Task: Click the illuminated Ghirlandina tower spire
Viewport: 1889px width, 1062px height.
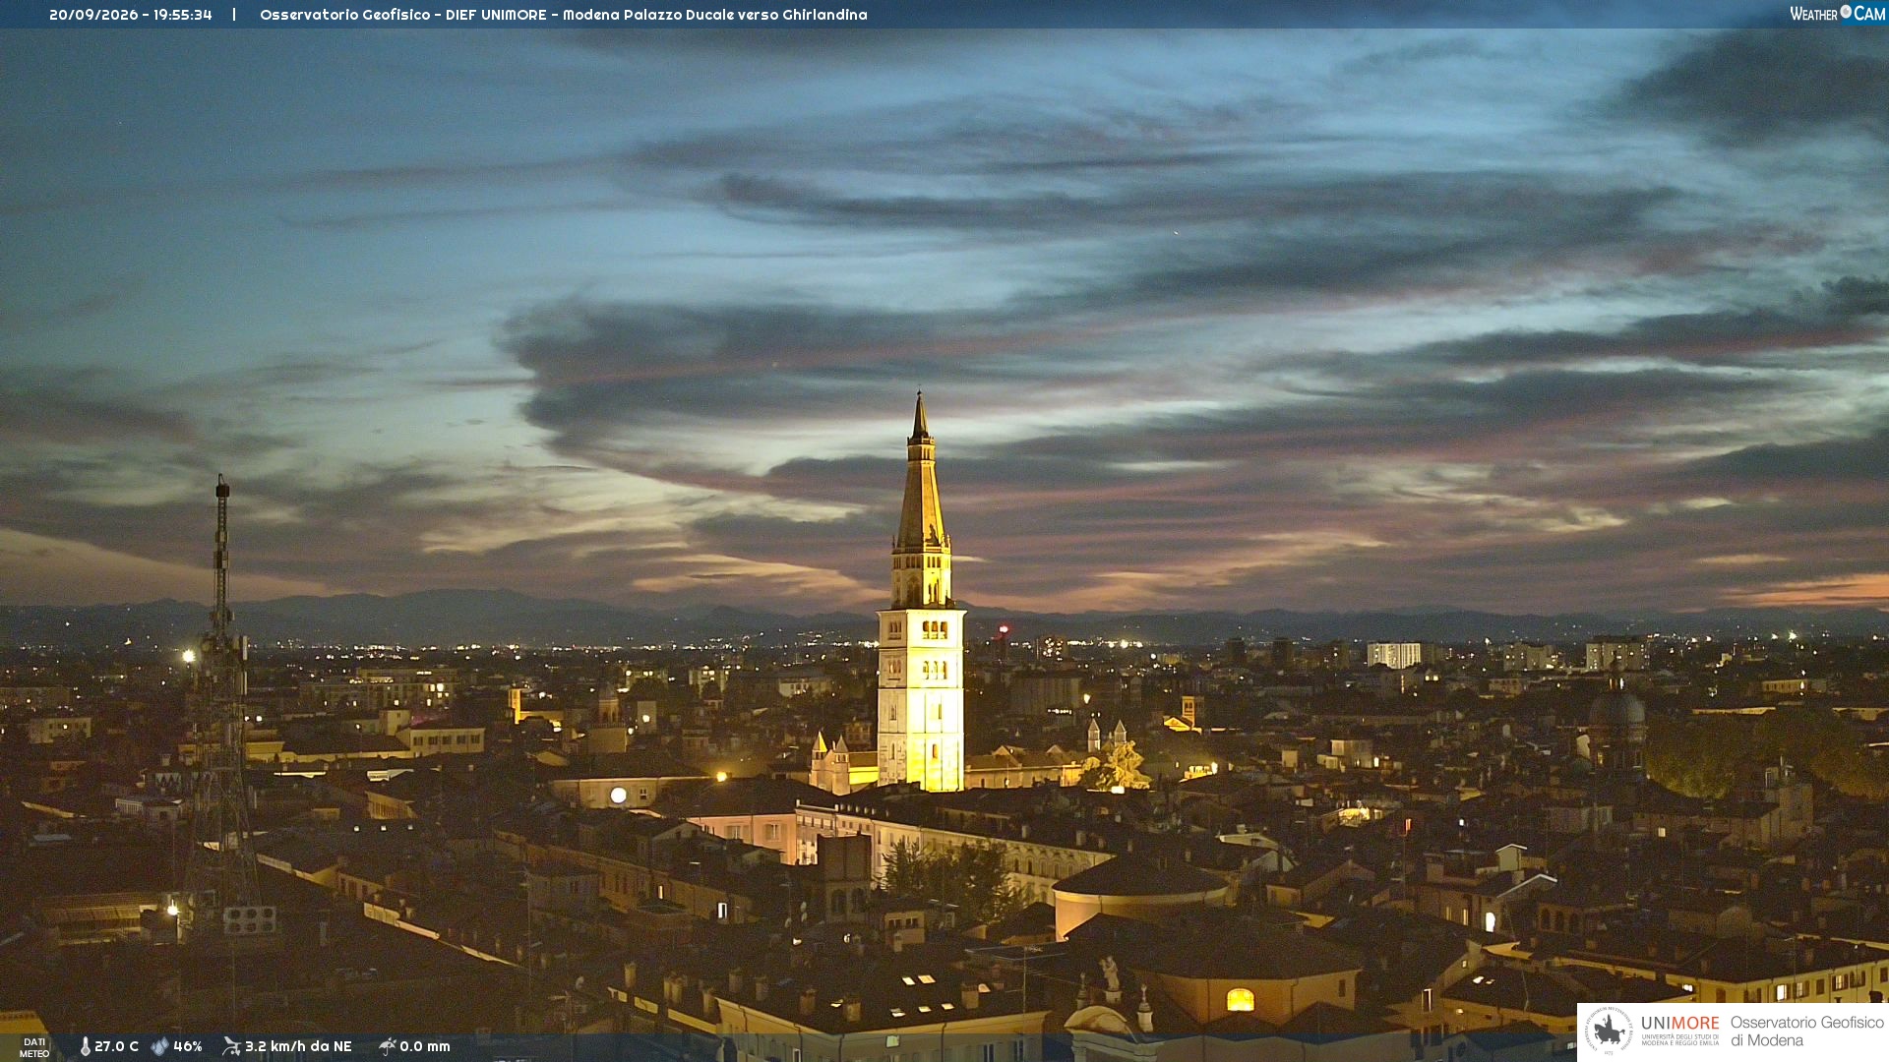Action: (921, 492)
